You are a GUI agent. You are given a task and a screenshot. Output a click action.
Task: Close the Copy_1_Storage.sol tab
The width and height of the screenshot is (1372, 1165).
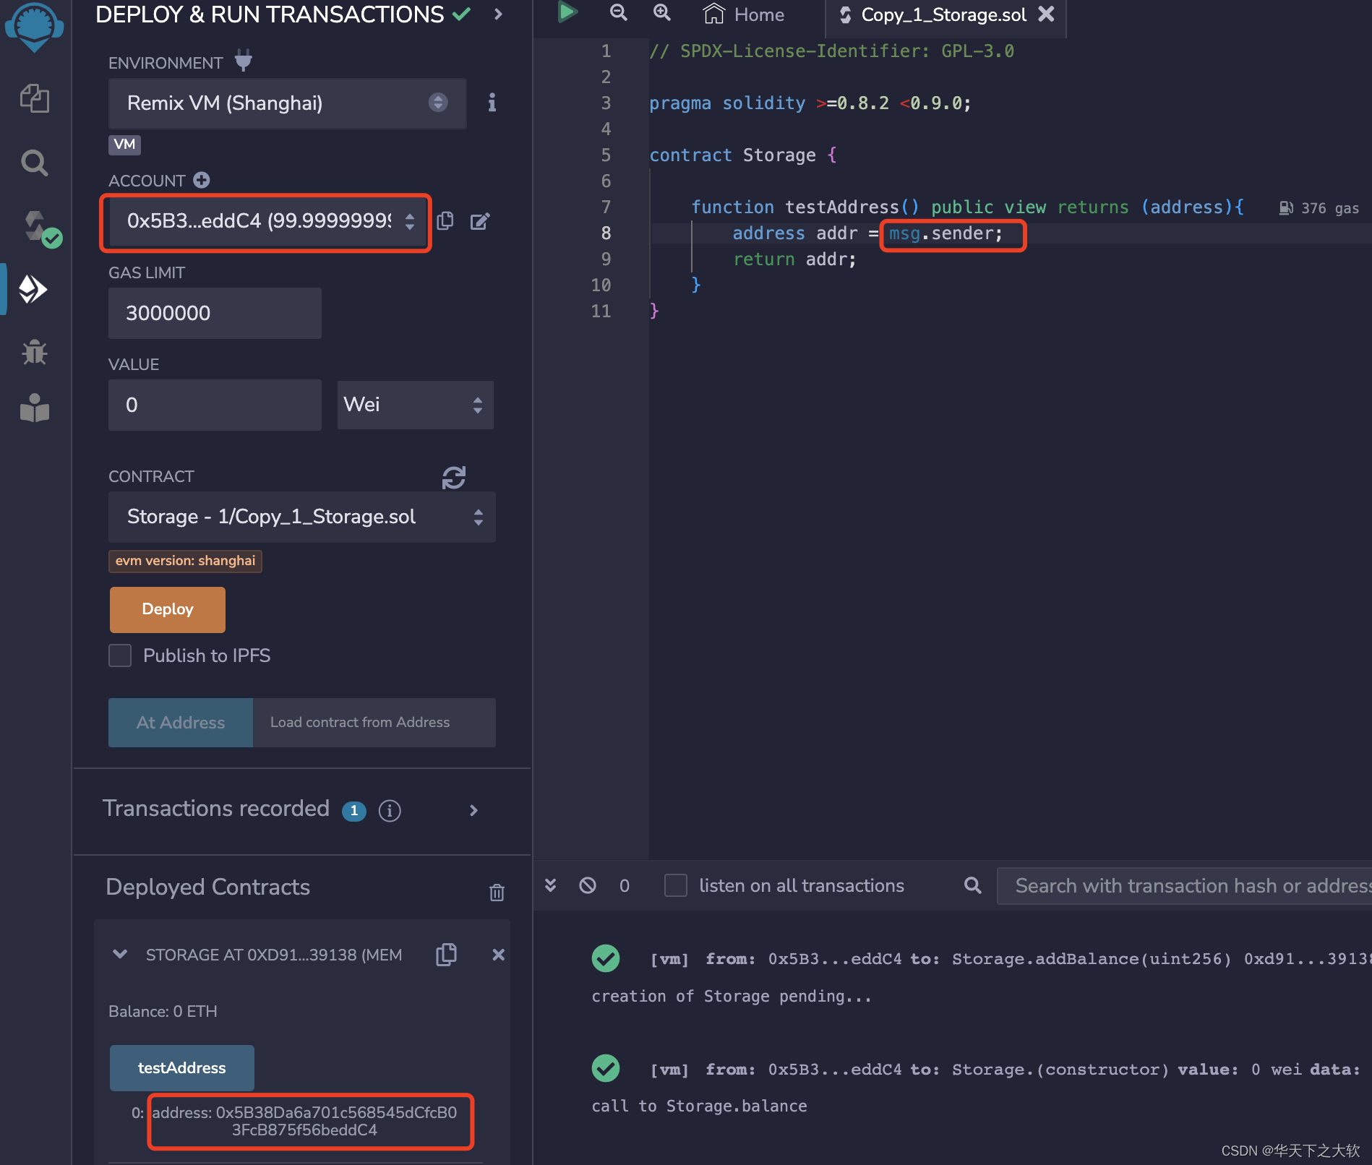tap(1046, 14)
